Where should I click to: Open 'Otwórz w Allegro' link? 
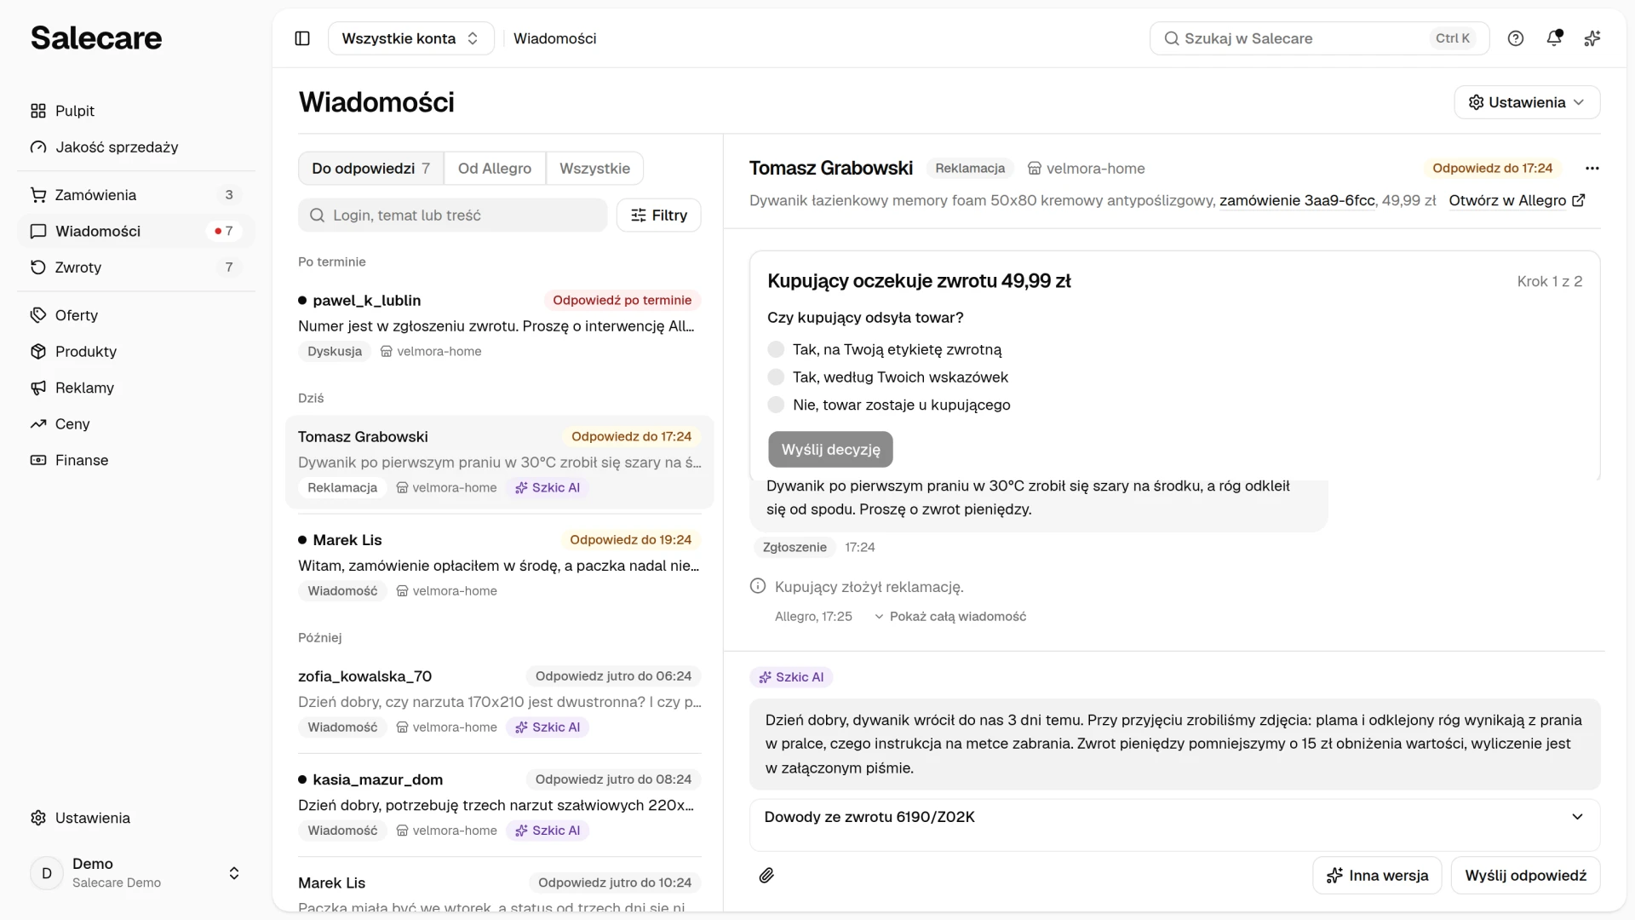tap(1517, 200)
